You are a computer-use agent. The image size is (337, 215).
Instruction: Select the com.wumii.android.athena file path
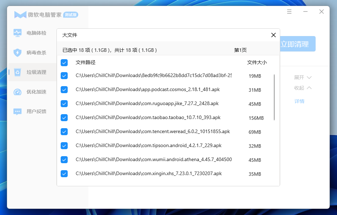(154, 159)
